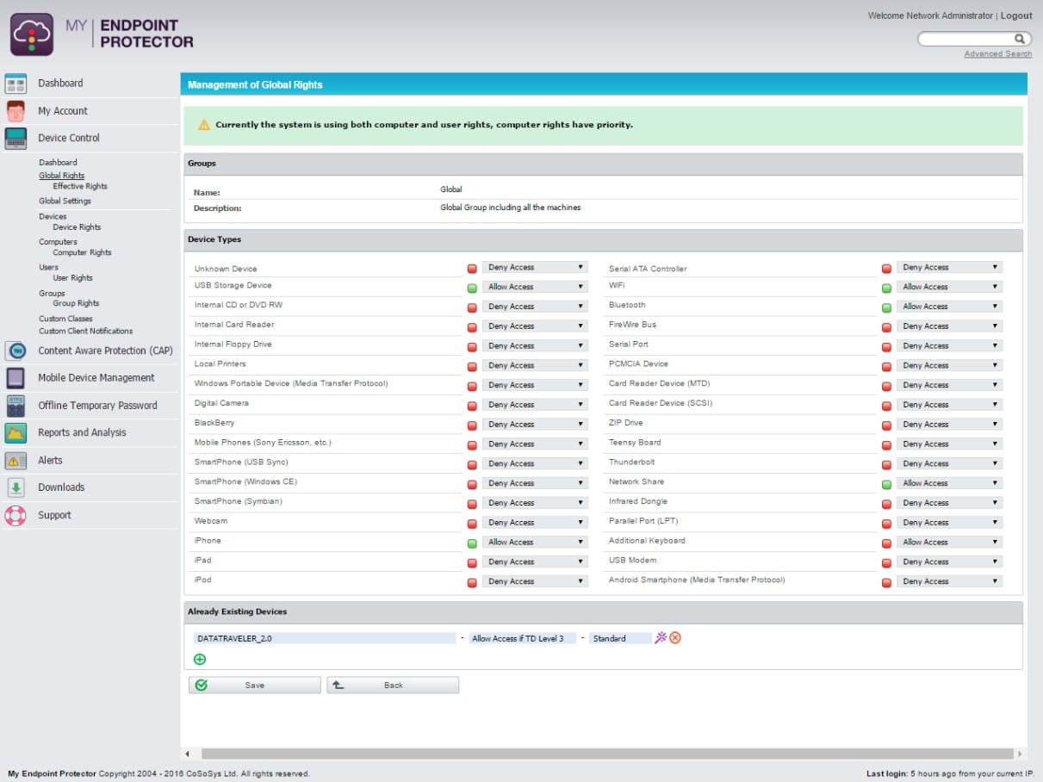
Task: Open the Advanced Search link
Action: point(997,53)
